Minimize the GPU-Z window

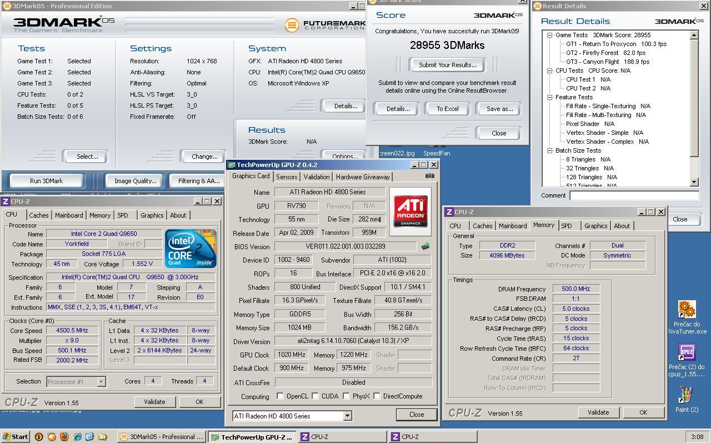pyautogui.click(x=414, y=165)
